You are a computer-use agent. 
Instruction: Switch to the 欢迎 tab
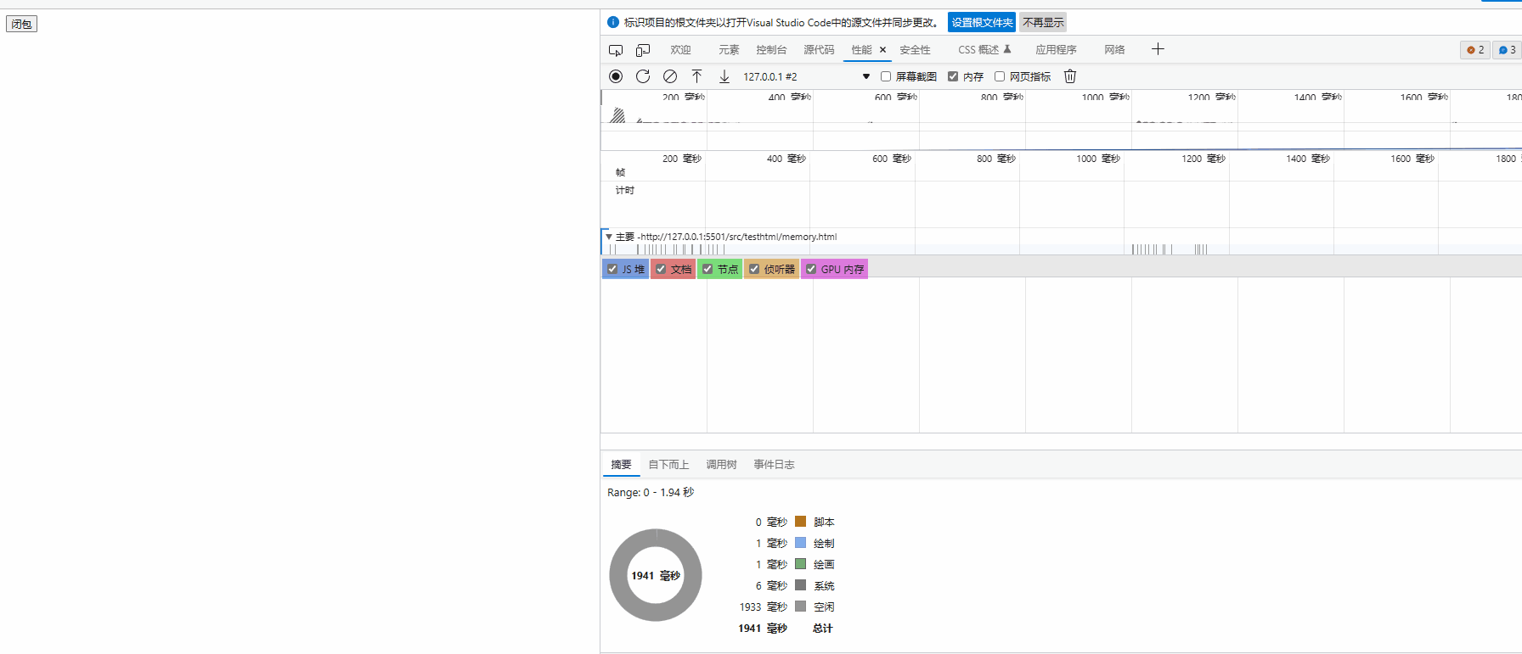(680, 50)
